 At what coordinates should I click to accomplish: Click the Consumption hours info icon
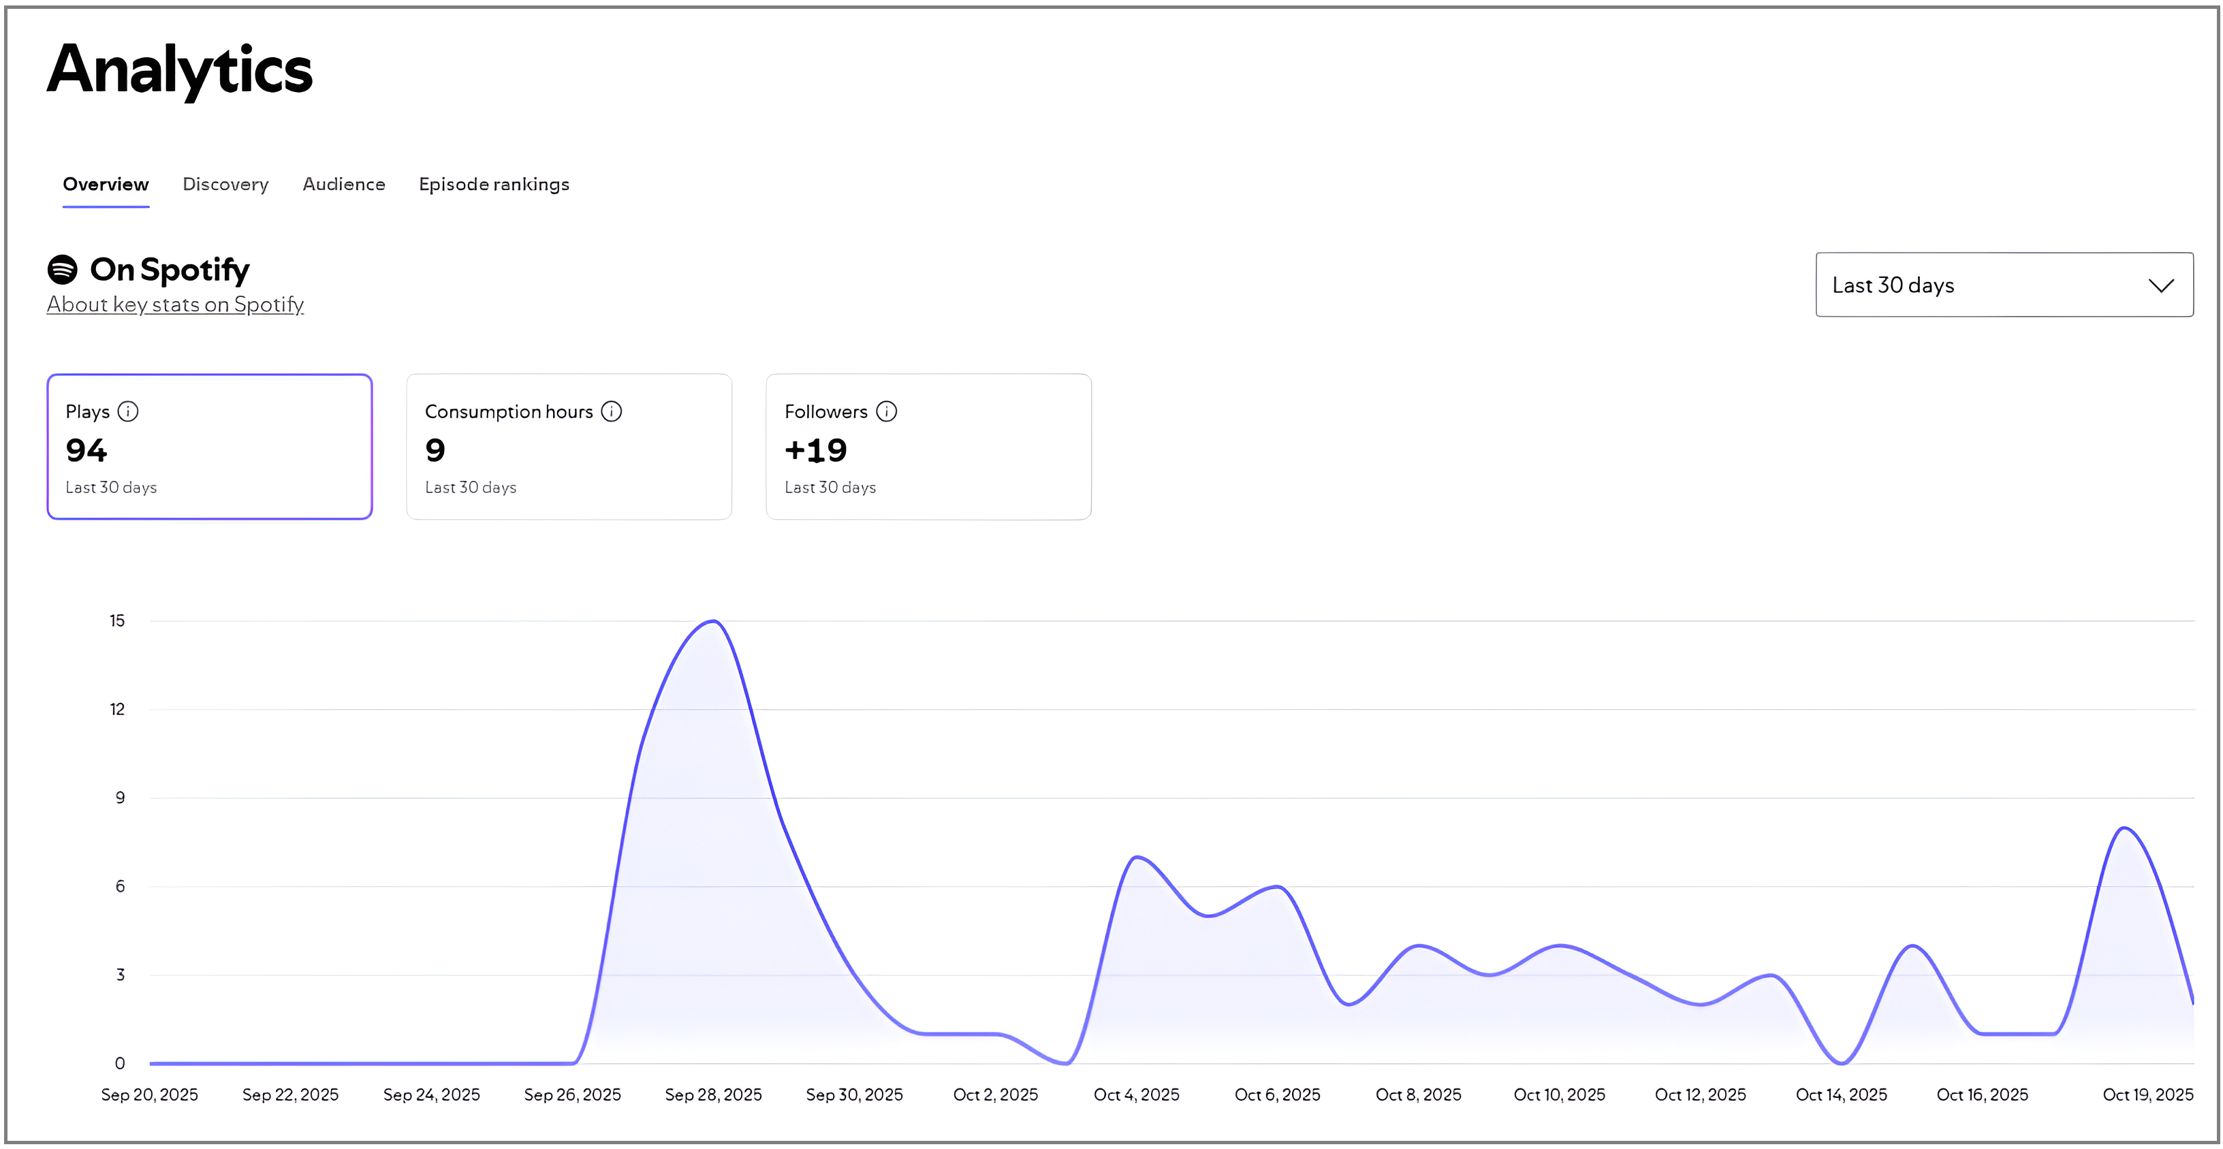[x=611, y=412]
